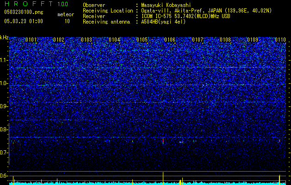
Task: Click the meteor count value 10
Action: click(x=67, y=21)
